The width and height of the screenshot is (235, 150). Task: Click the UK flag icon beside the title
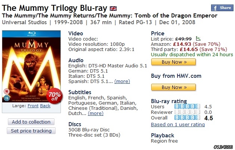[x=113, y=9]
